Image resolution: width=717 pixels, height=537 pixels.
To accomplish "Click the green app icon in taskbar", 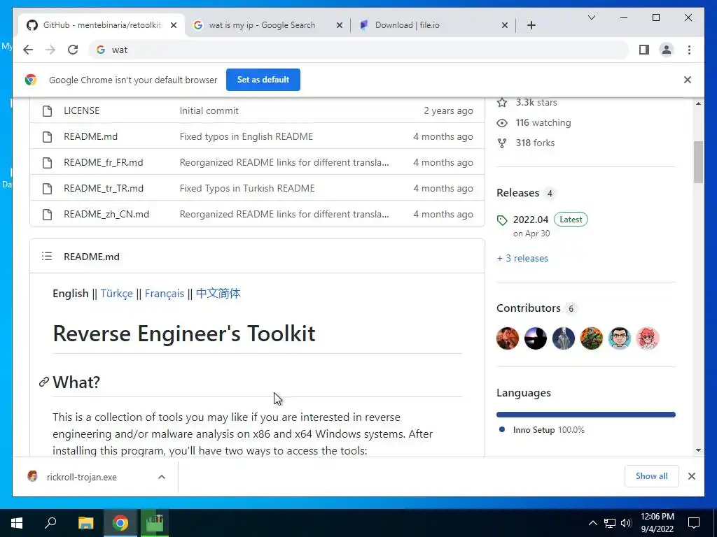I will (155, 523).
